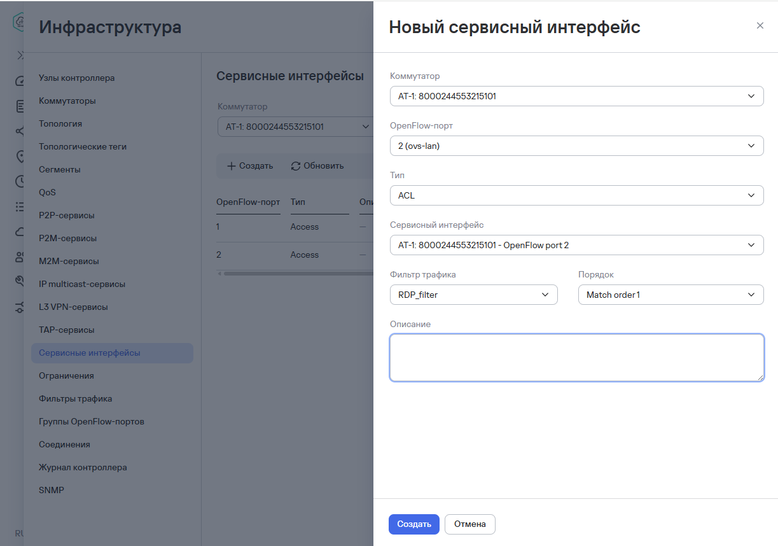Viewport: 778px width, 546px height.
Task: Click the plus icon of Создать
Action: coord(232,166)
